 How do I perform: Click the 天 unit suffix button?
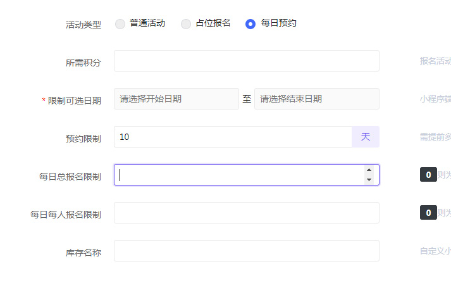click(366, 137)
